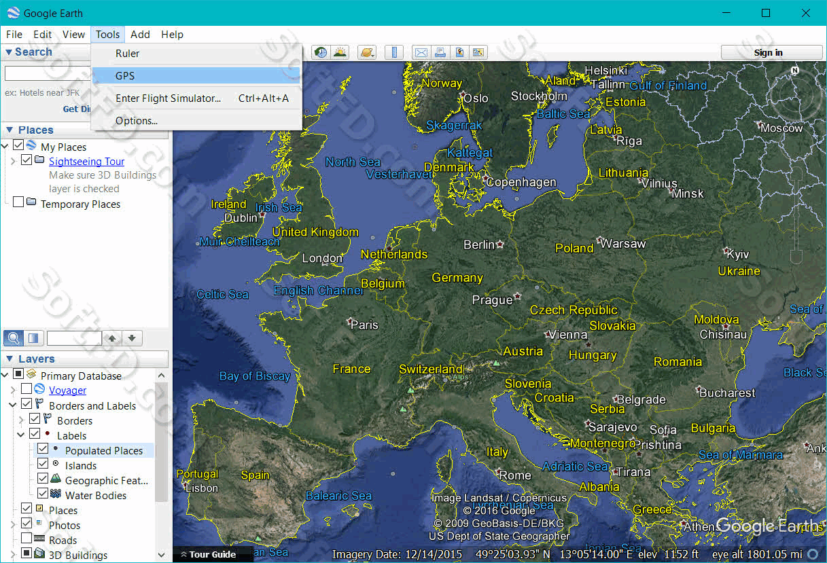827x563 pixels.
Task: Select the ruler toolbar icon
Action: pos(394,52)
